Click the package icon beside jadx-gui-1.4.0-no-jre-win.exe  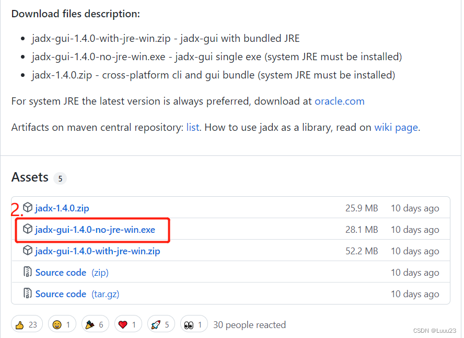(x=27, y=229)
